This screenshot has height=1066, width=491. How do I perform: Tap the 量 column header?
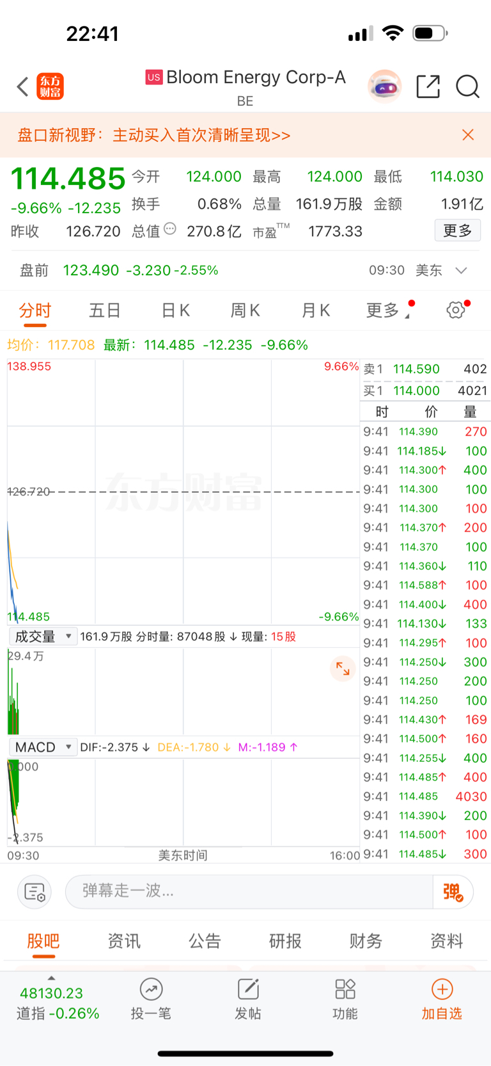pos(470,412)
